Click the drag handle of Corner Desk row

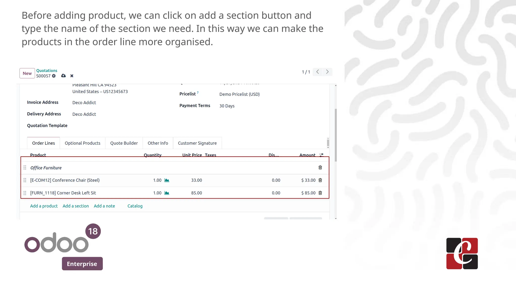[25, 193]
